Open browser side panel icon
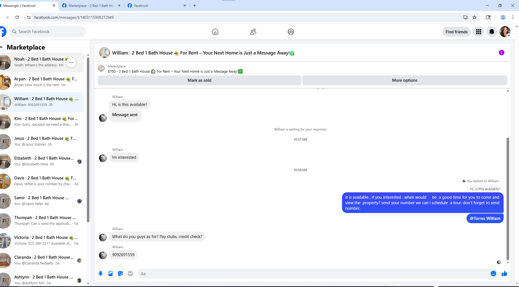The height and width of the screenshot is (287, 519). (x=488, y=17)
